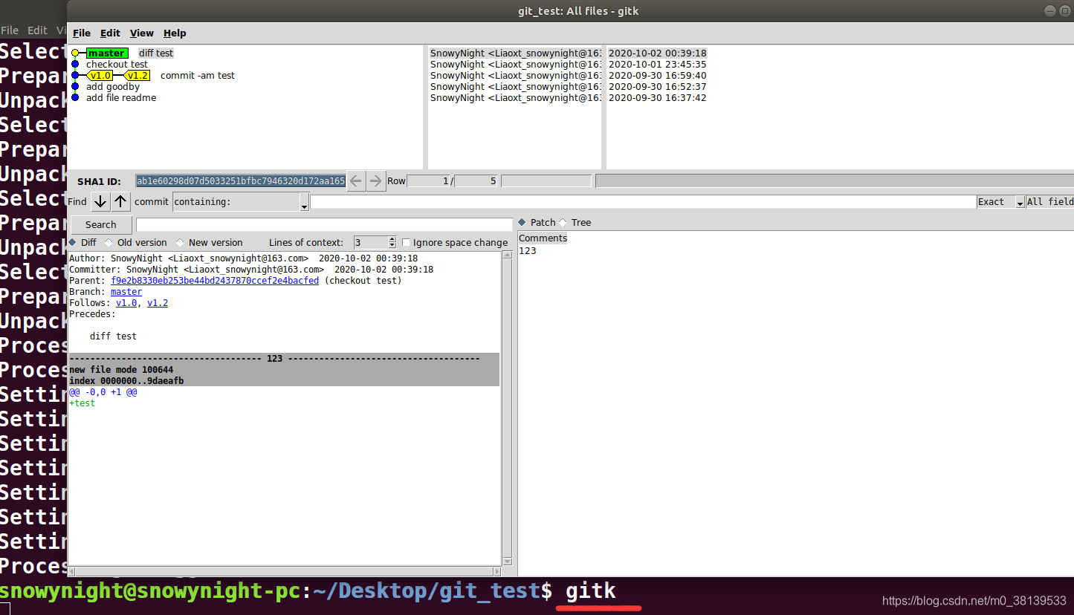
Task: Click the '@@ -0,0 +1 @@' hunk header
Action: click(x=103, y=392)
